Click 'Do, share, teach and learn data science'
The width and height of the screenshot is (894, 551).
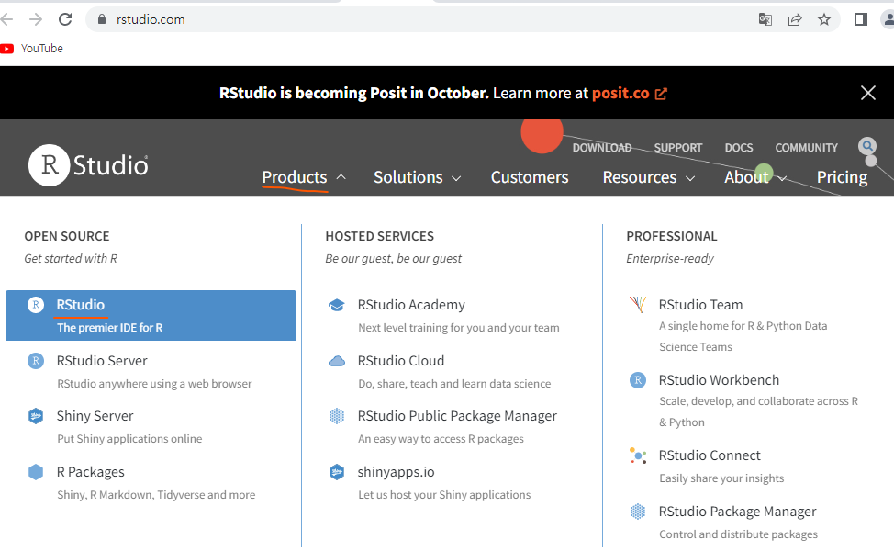pos(454,384)
